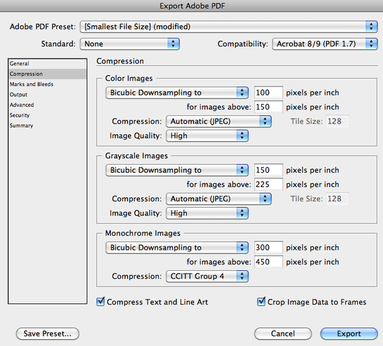Toggle Crop Image Data to Frames checkbox

pyautogui.click(x=262, y=302)
